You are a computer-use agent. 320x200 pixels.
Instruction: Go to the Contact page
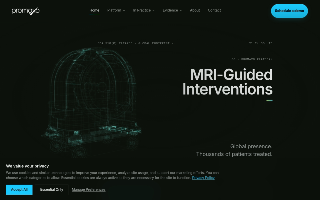click(214, 10)
